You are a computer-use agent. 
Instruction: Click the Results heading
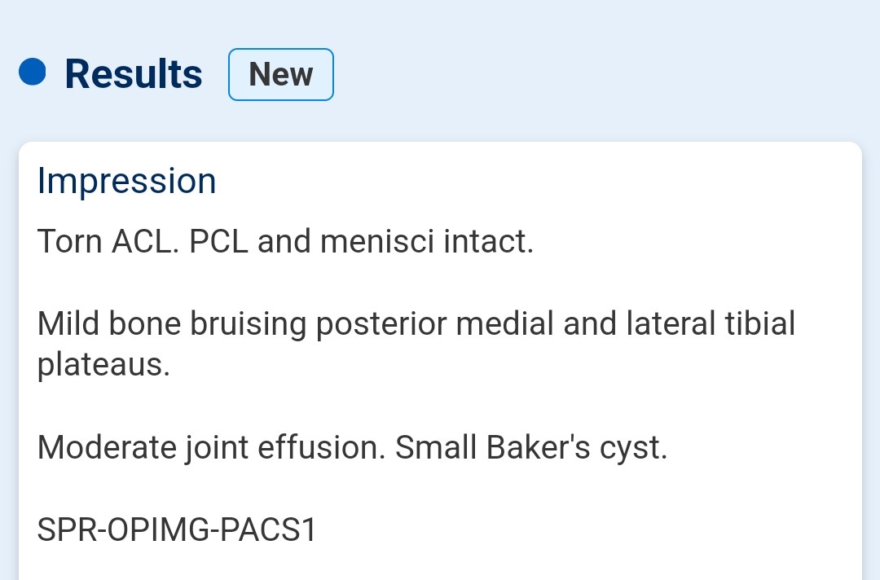tap(134, 74)
